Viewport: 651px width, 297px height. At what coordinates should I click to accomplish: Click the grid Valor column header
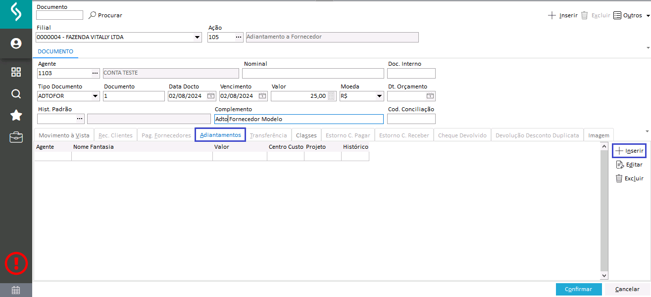240,147
